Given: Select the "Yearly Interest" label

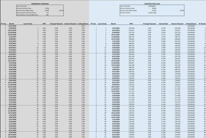Looking at the screenshot, I should (x=125, y=13).
